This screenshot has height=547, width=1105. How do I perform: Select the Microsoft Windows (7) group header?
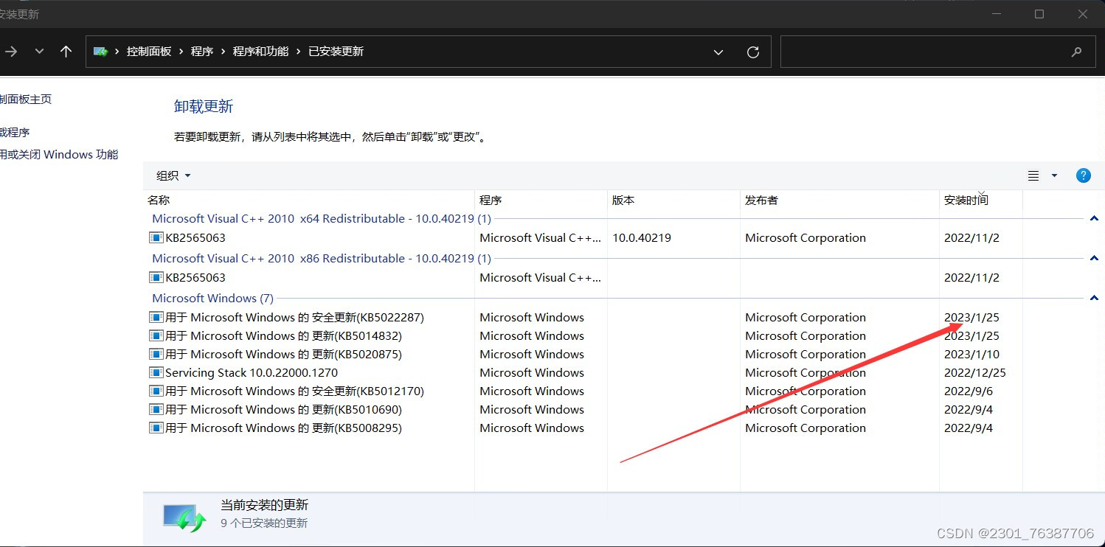(212, 299)
